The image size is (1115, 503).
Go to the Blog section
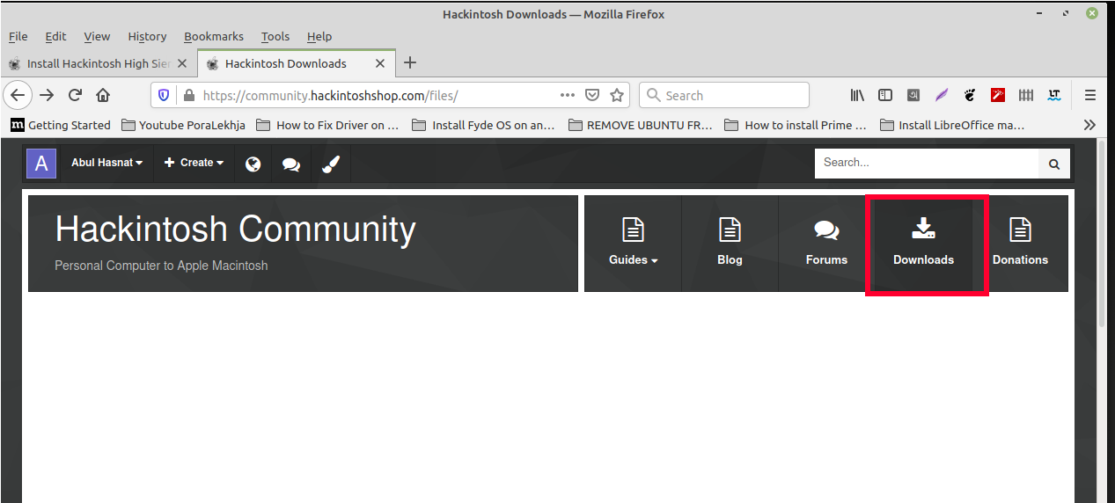[x=730, y=243]
